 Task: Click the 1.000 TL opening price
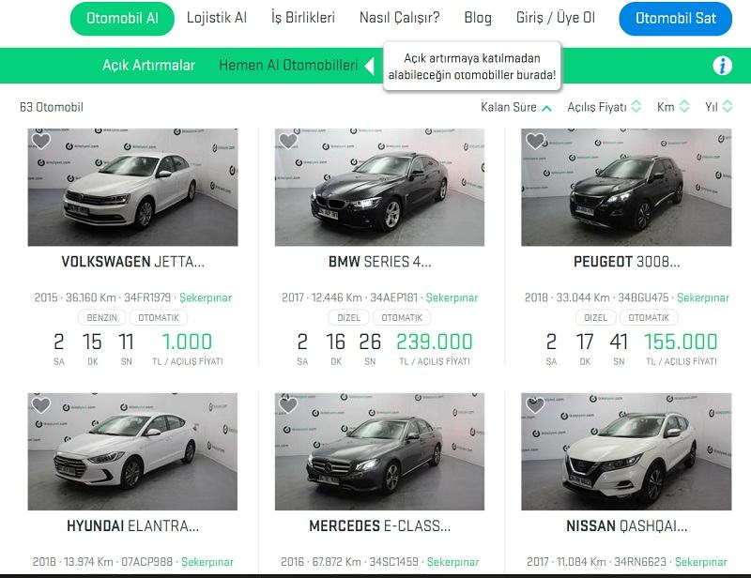coord(187,342)
